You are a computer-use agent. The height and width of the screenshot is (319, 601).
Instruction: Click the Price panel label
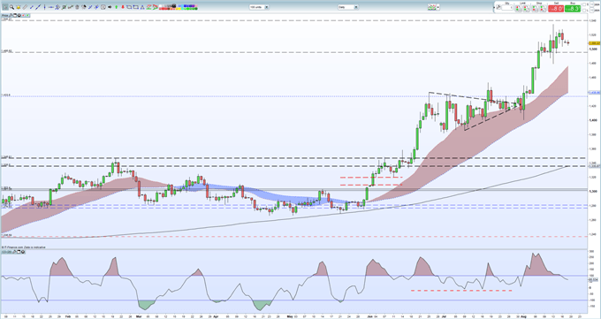click(x=4, y=15)
